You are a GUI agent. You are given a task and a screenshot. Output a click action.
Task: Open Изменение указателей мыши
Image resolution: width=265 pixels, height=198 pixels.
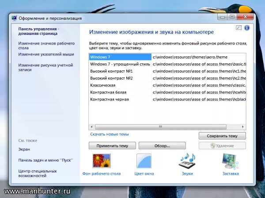[46, 54]
